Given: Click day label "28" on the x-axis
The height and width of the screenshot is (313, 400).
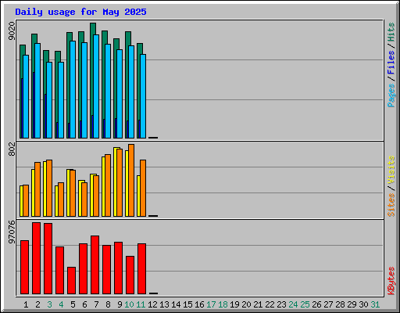Looking at the screenshot, I should 340,304.
